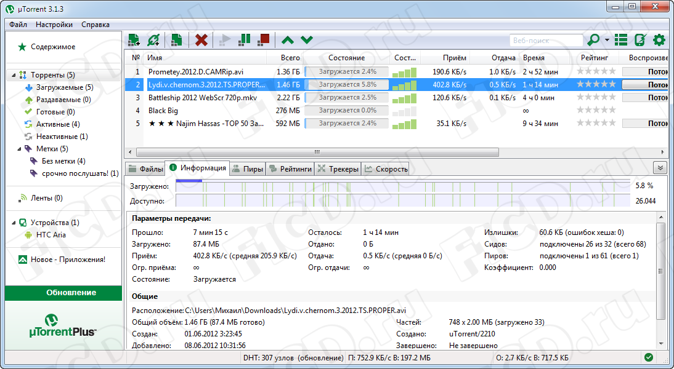Viewport: 674px width, 369px height.
Task: Open the Справка menu
Action: click(95, 25)
